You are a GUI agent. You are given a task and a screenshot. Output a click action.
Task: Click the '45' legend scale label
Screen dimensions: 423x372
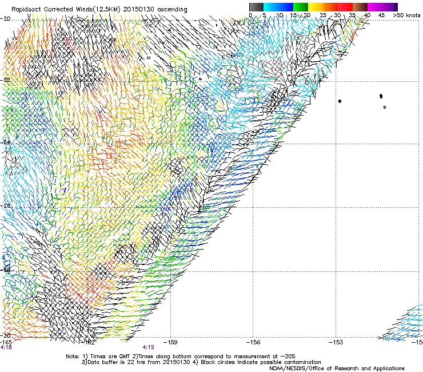click(x=381, y=15)
